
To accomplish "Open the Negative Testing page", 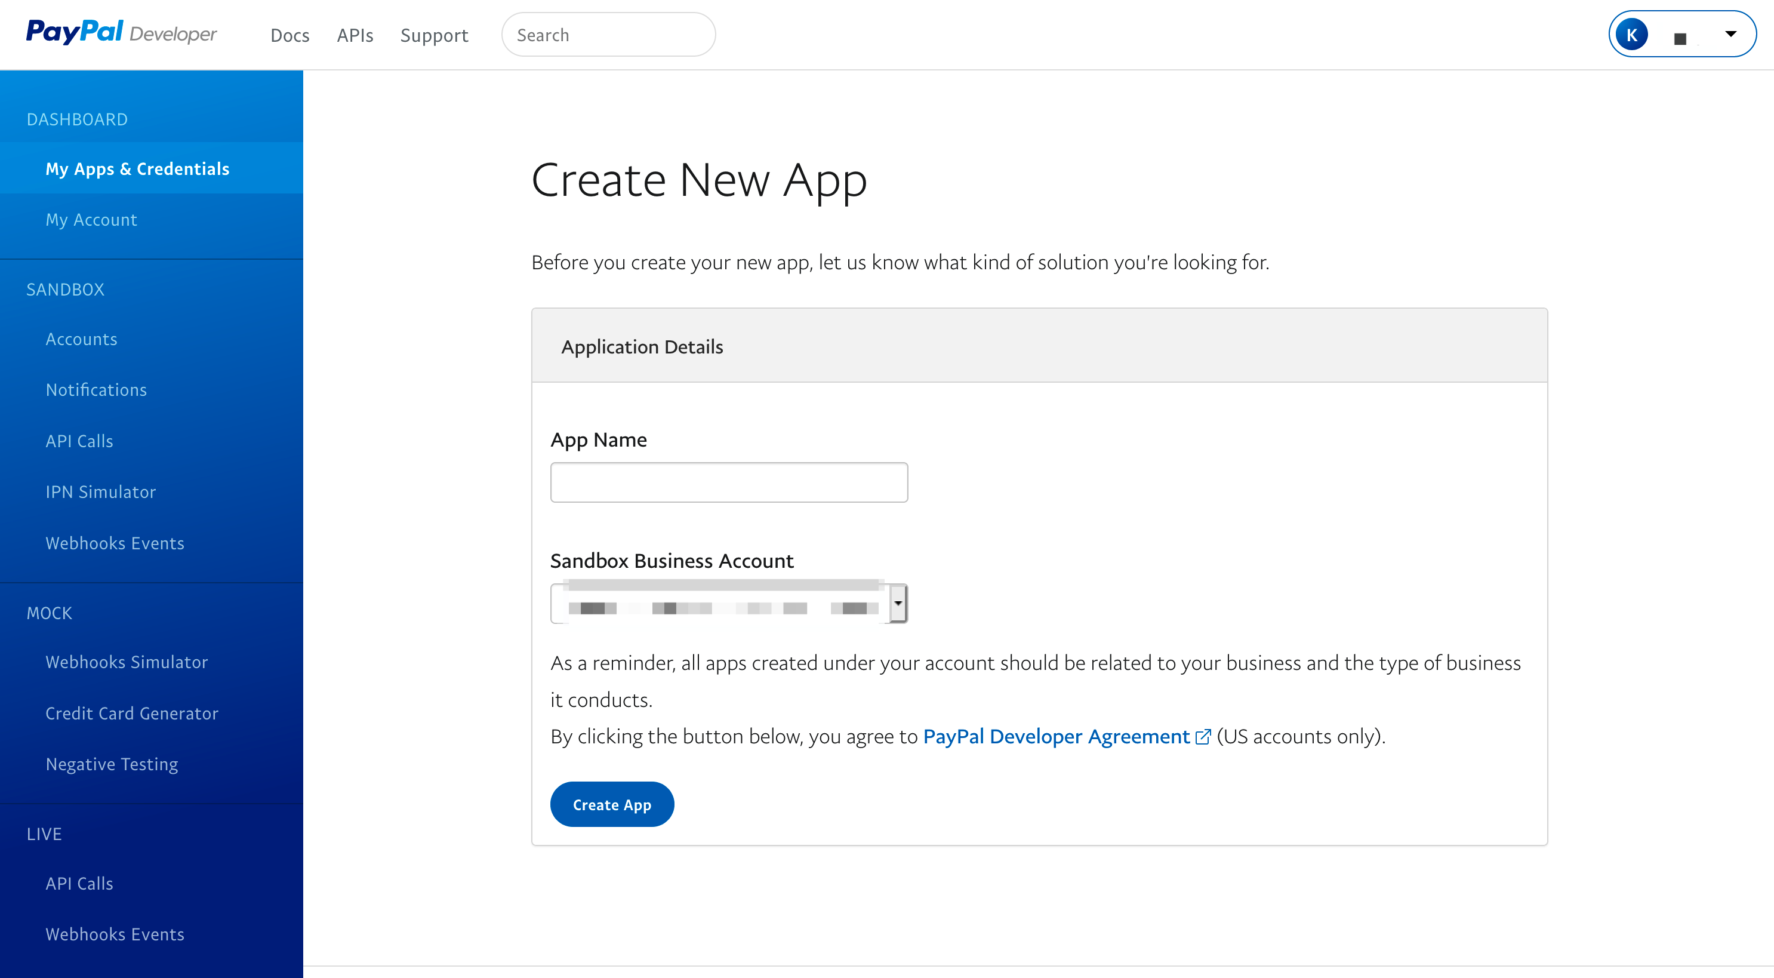I will tap(112, 764).
